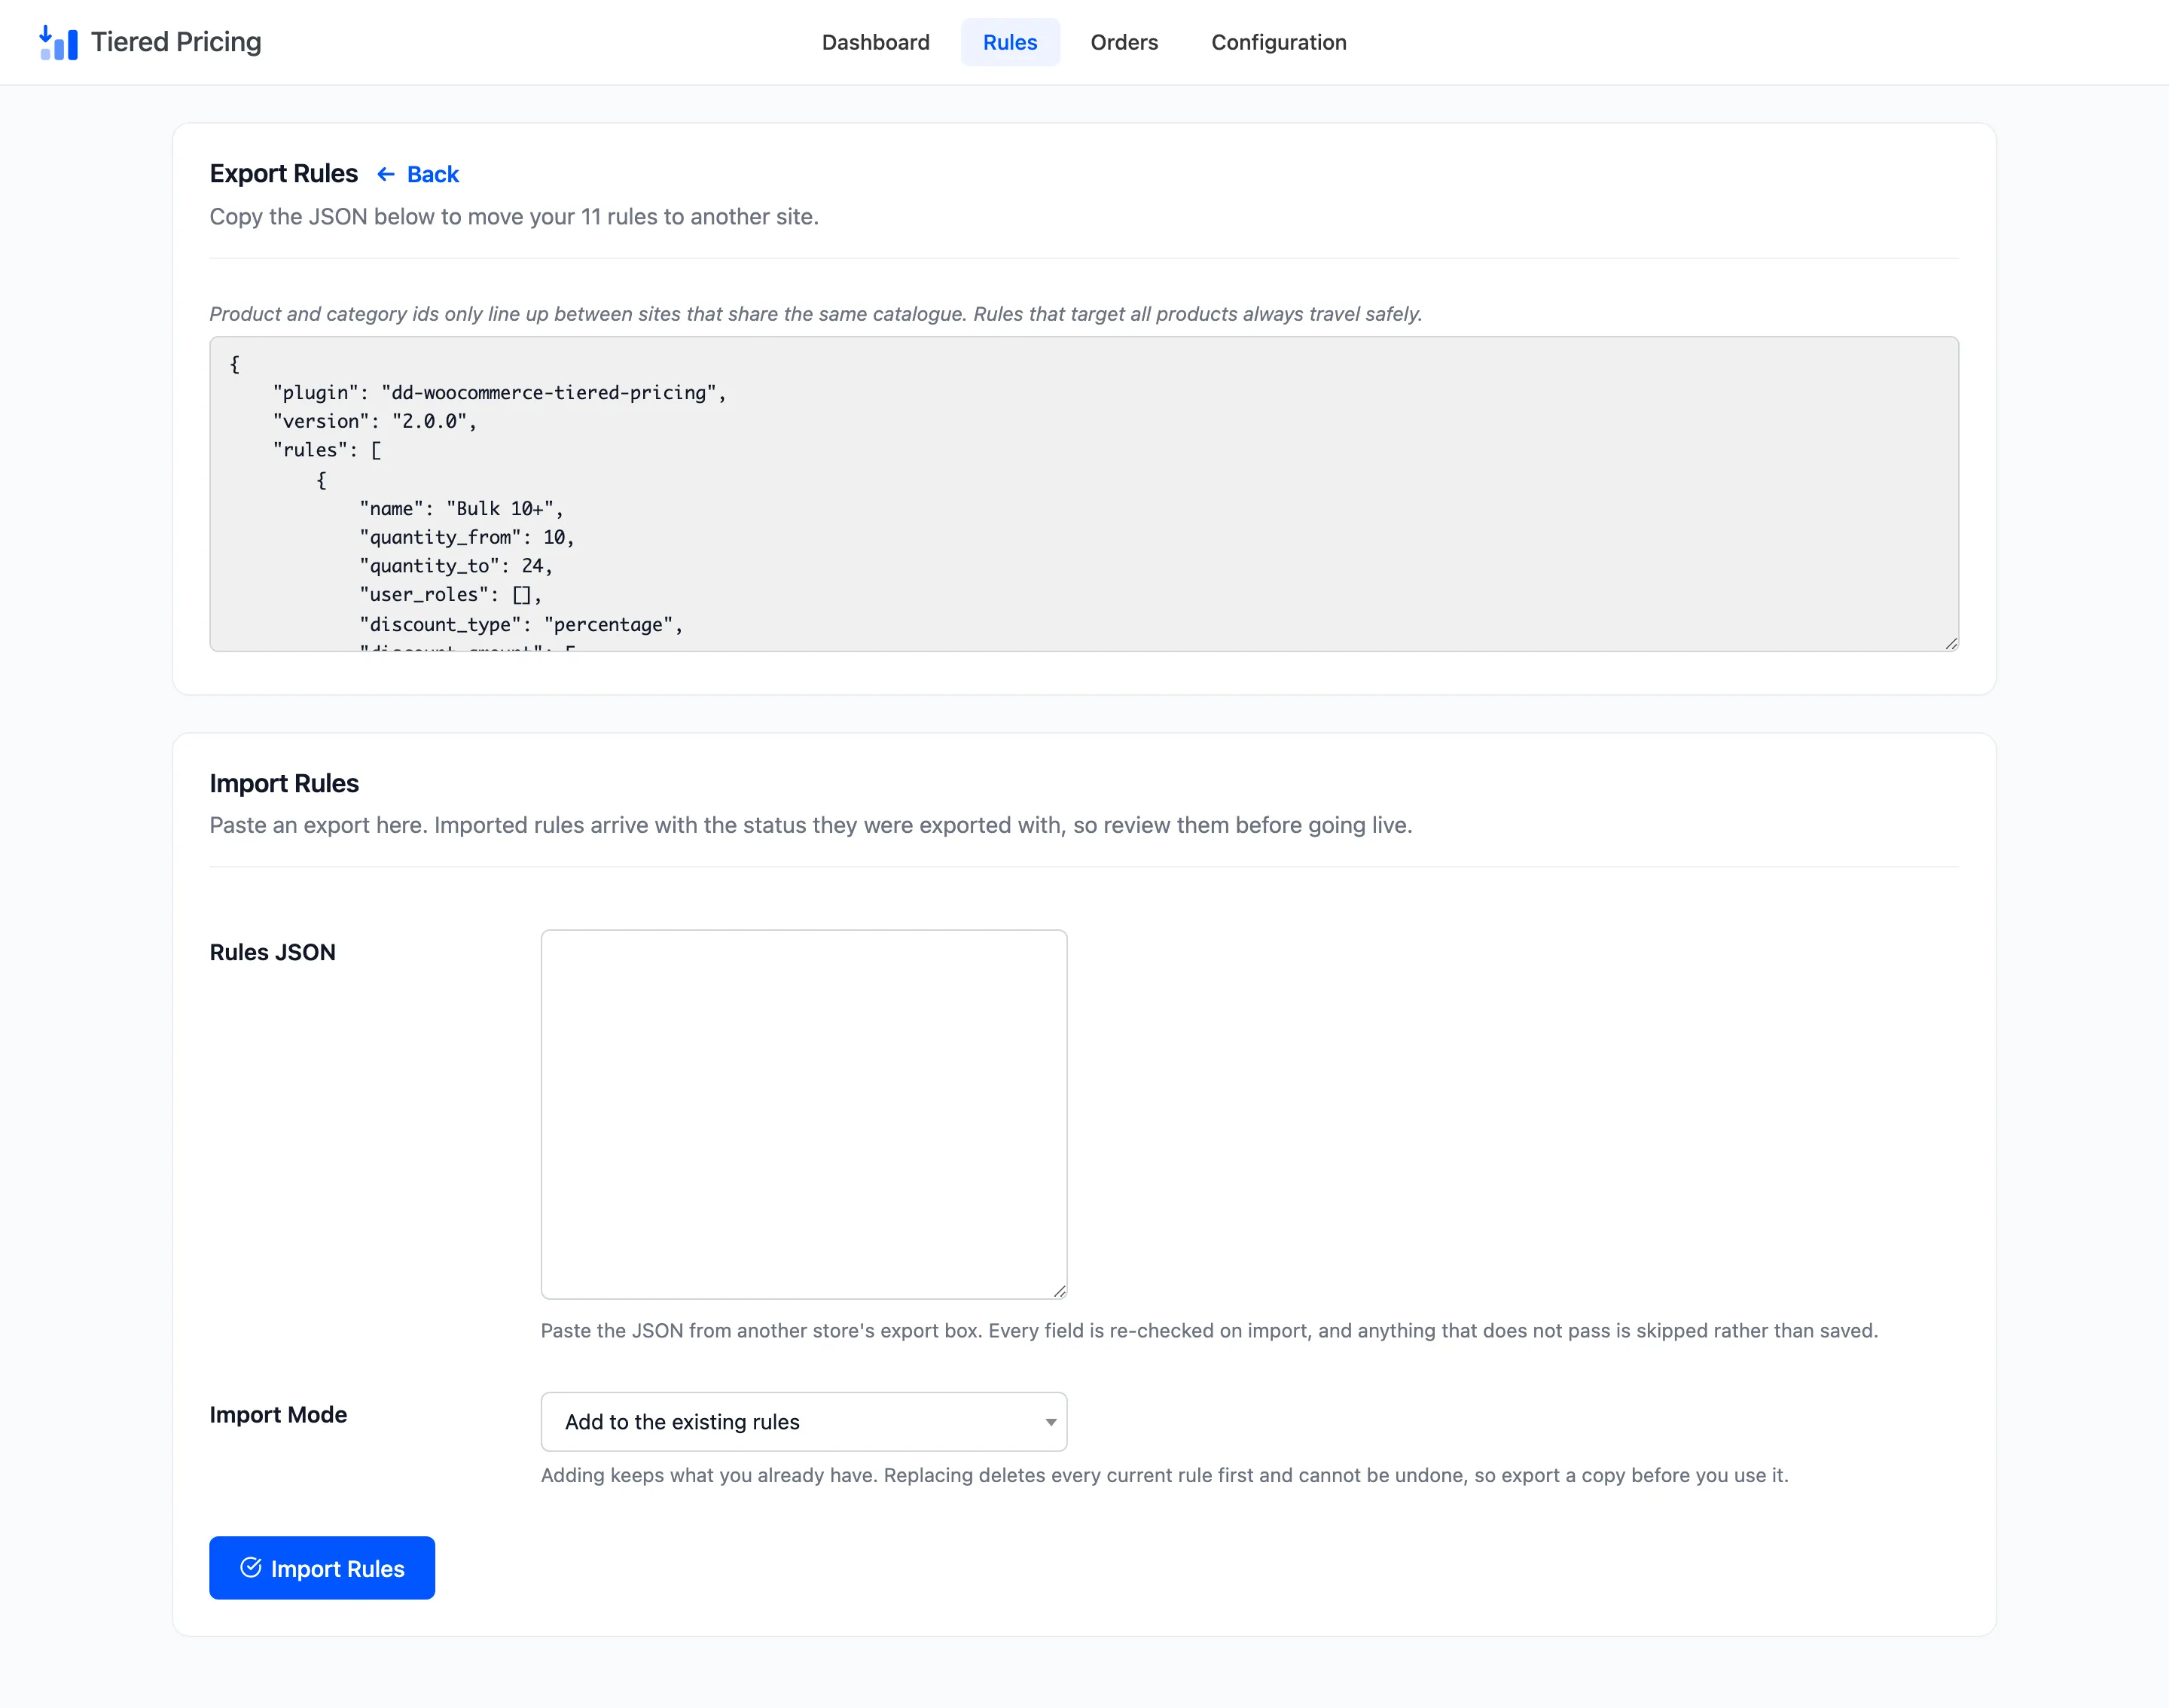The width and height of the screenshot is (2169, 1708).
Task: Click the "Export Rules" heading
Action: coord(283,174)
